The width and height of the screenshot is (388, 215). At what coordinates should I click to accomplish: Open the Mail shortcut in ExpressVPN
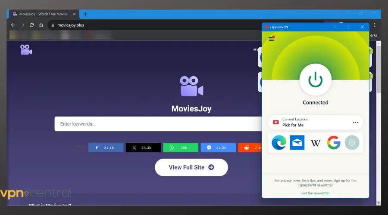[297, 142]
